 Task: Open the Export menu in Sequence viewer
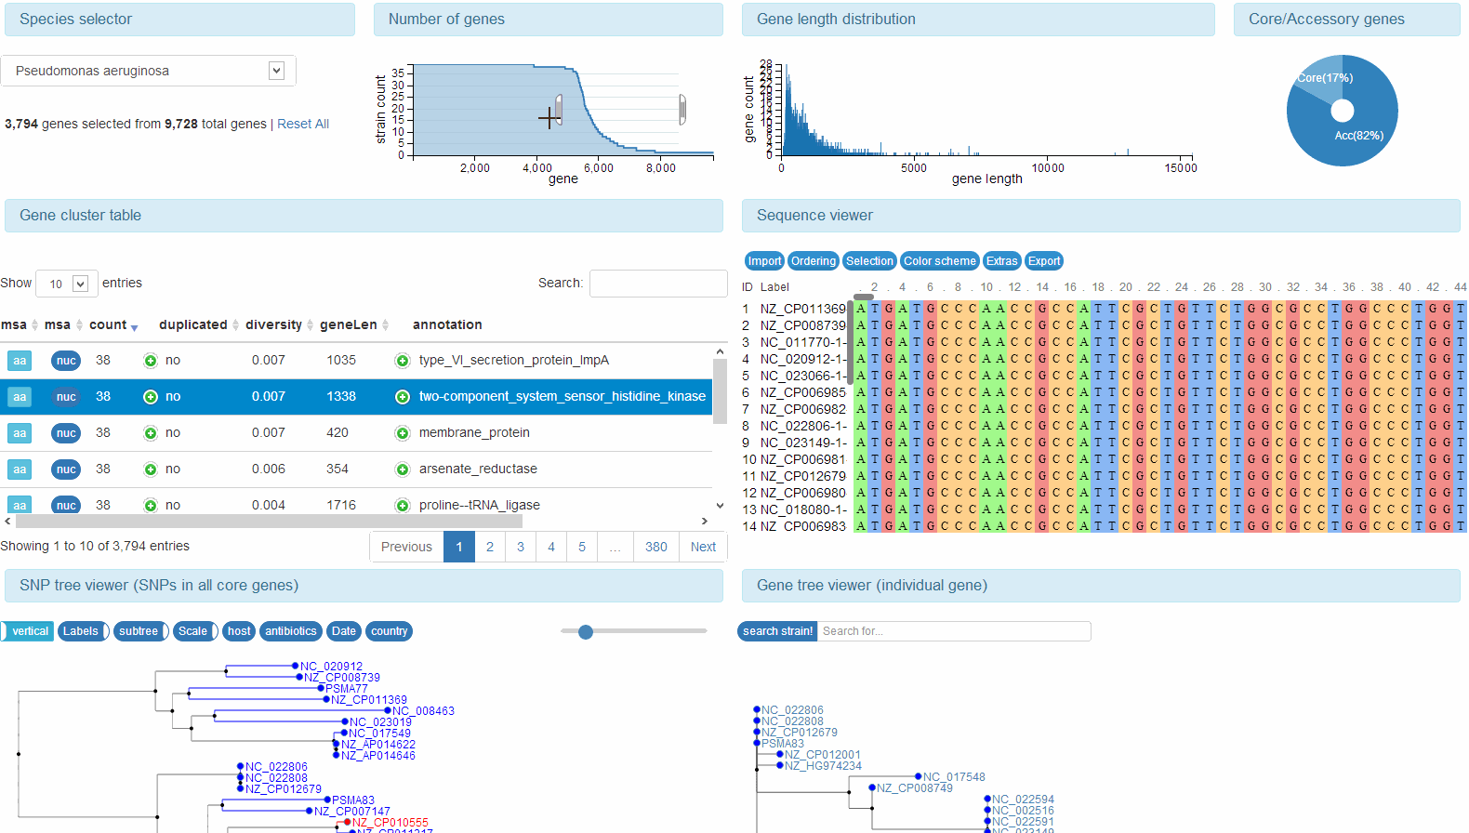[1044, 261]
